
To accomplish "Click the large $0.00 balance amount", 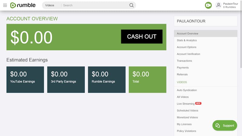I will (x=31, y=37).
